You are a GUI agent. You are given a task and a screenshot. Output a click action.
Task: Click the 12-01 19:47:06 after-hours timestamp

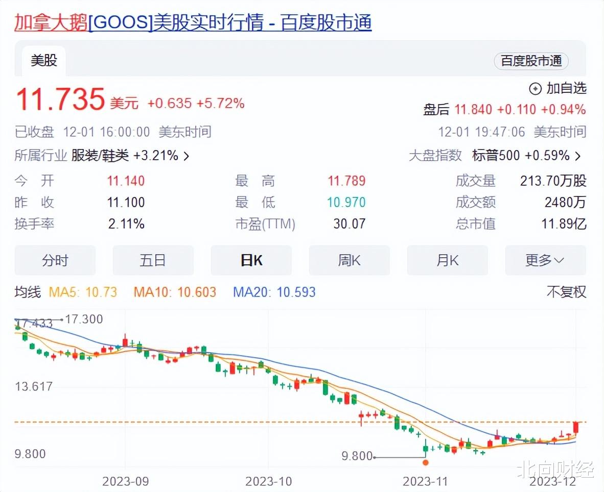coord(481,132)
